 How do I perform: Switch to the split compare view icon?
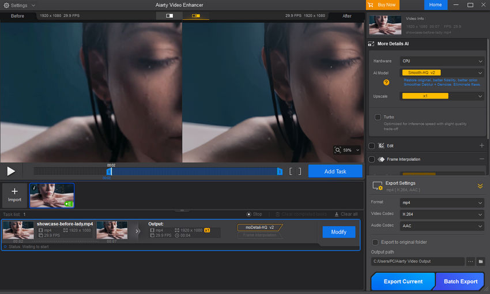point(169,16)
